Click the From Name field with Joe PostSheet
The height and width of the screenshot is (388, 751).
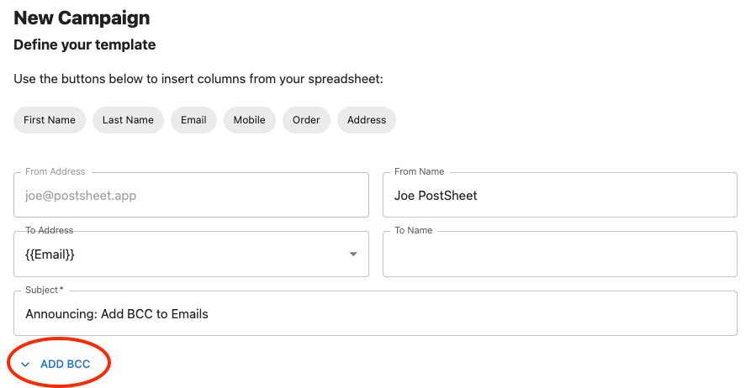(559, 196)
